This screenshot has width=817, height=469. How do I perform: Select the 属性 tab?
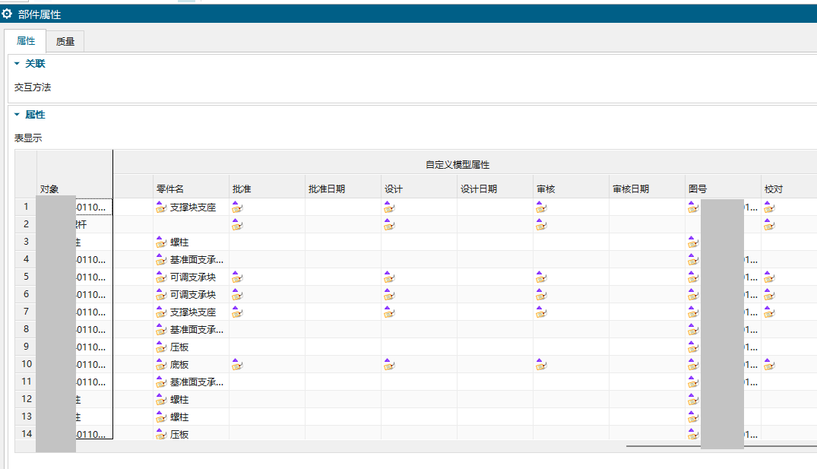(x=26, y=42)
